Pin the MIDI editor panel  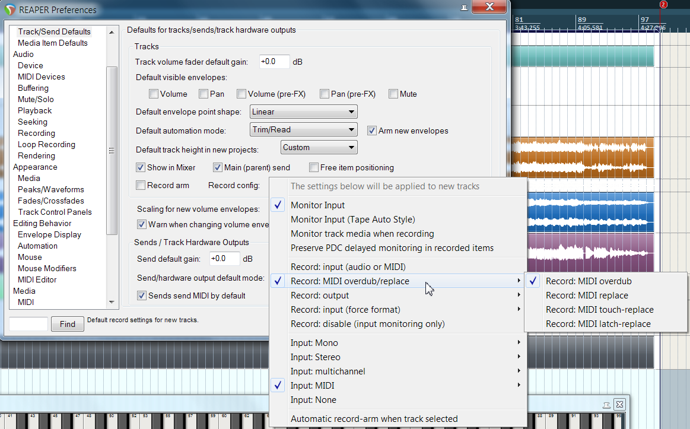coord(606,405)
